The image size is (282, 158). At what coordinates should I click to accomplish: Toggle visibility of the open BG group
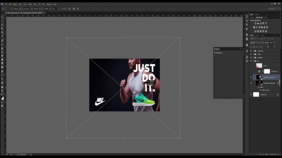pyautogui.click(x=251, y=61)
